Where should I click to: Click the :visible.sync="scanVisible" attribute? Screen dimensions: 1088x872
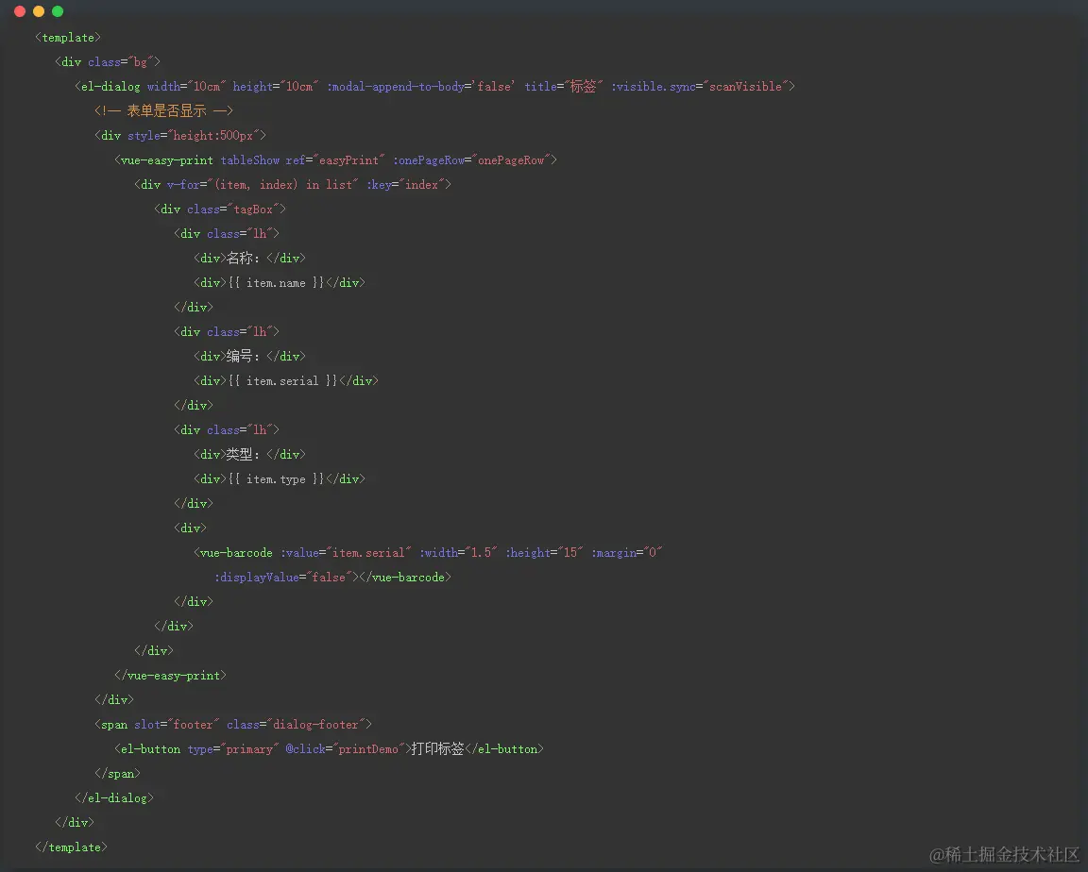point(700,87)
